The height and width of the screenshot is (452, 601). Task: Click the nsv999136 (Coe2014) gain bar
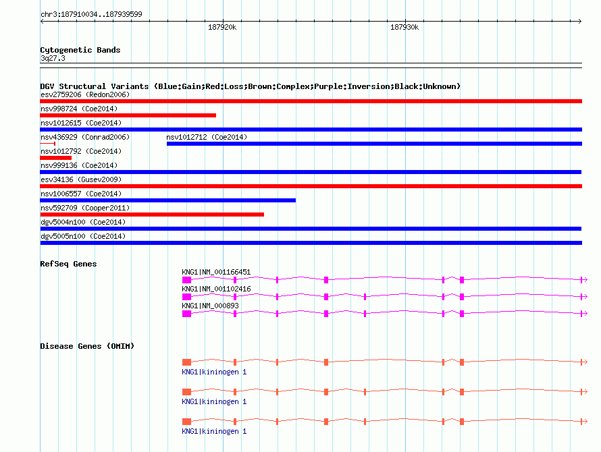311,172
